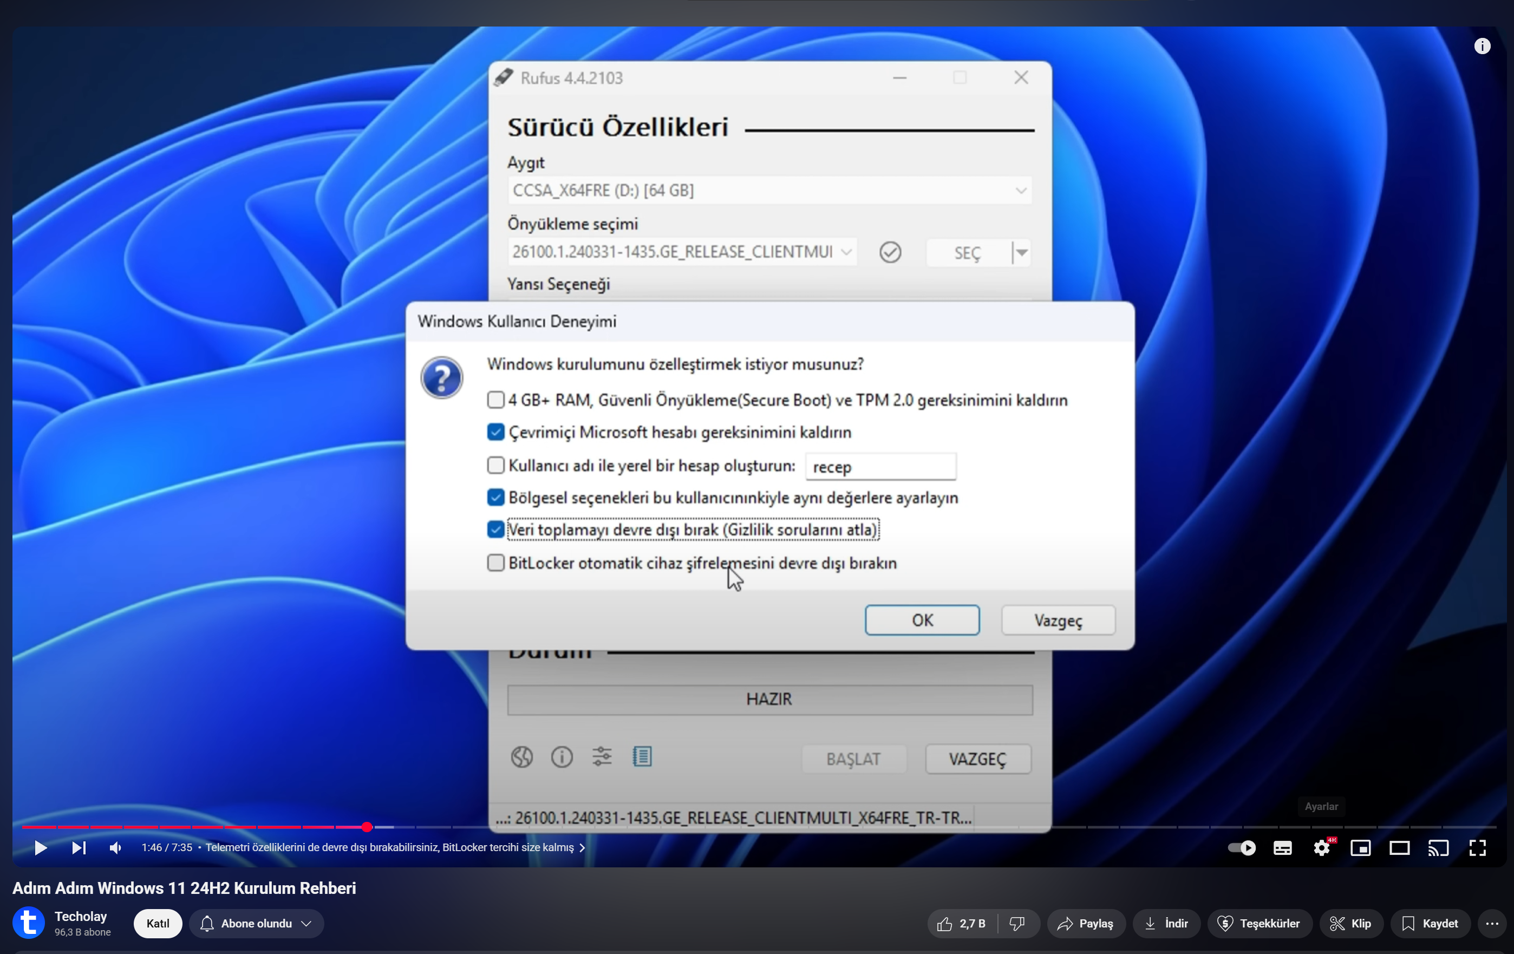Skip to the next video
The width and height of the screenshot is (1514, 954).
[x=79, y=848]
